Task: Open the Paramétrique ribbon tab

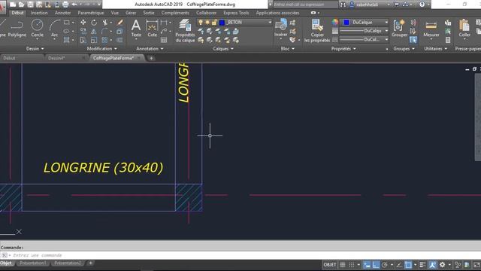Action: 91,13
